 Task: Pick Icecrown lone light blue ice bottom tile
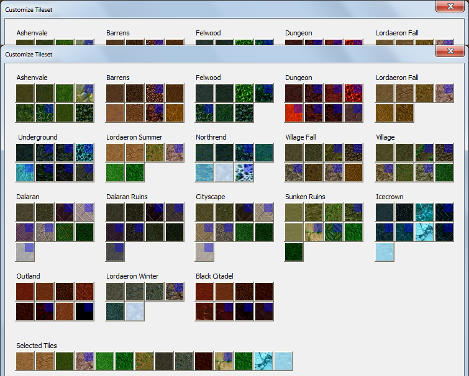[x=385, y=252]
